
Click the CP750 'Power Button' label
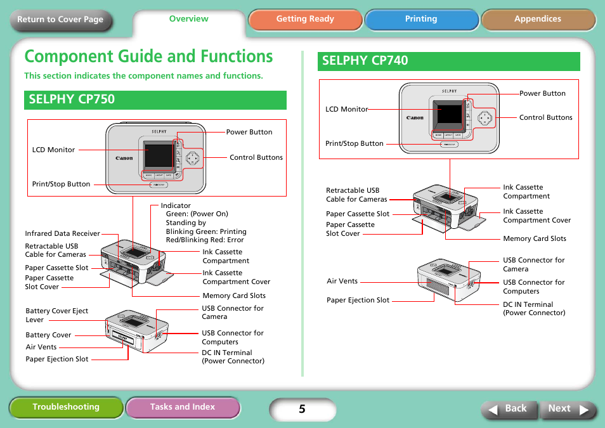click(x=249, y=132)
